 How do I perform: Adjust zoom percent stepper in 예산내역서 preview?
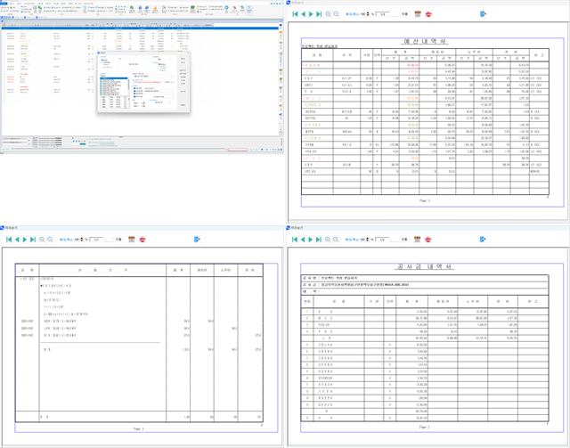click(x=368, y=14)
